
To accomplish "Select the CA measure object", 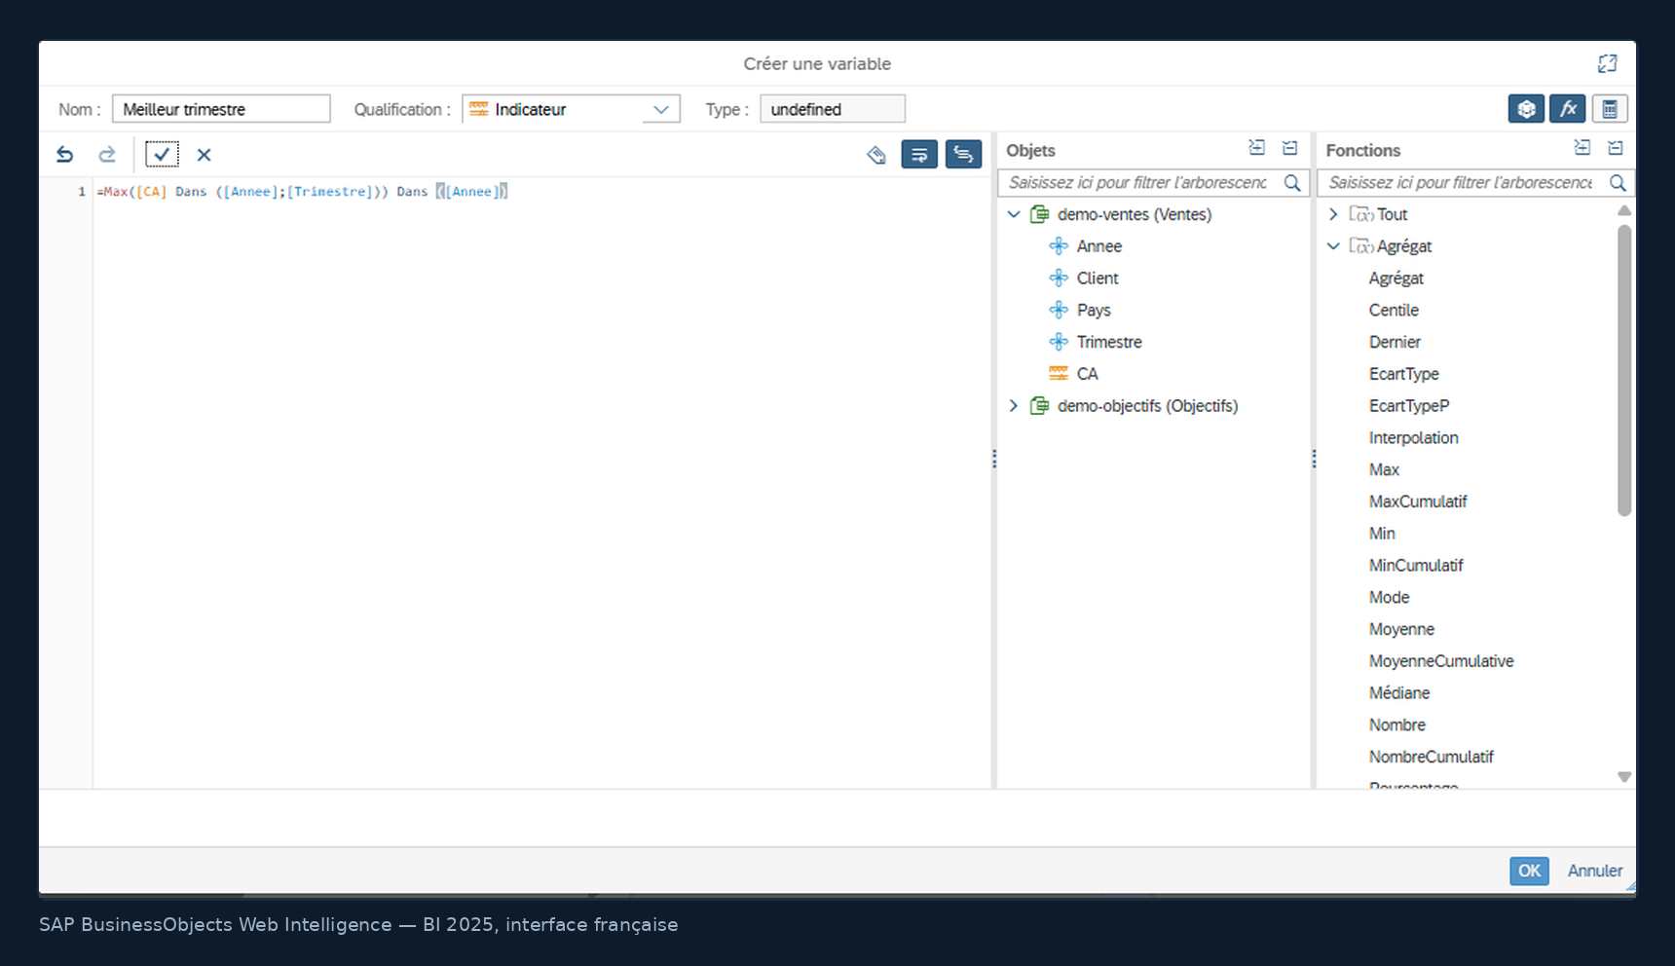I will click(1087, 374).
